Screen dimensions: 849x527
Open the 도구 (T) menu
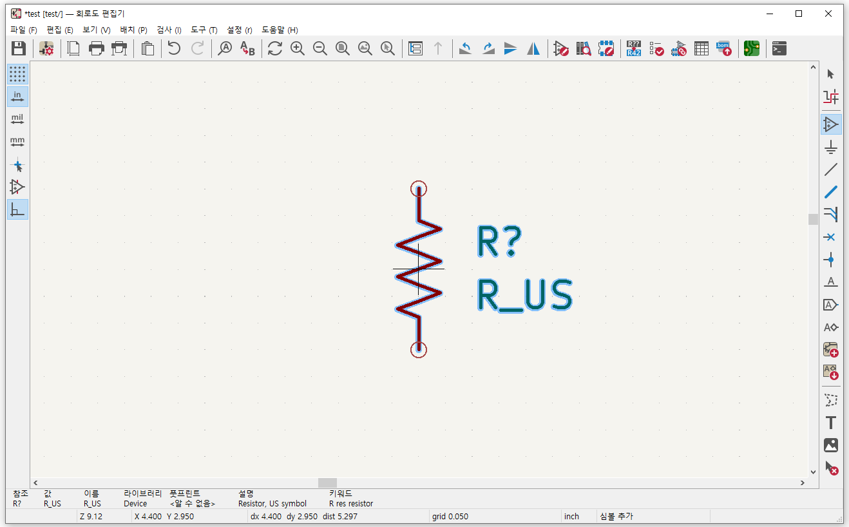[x=204, y=30]
